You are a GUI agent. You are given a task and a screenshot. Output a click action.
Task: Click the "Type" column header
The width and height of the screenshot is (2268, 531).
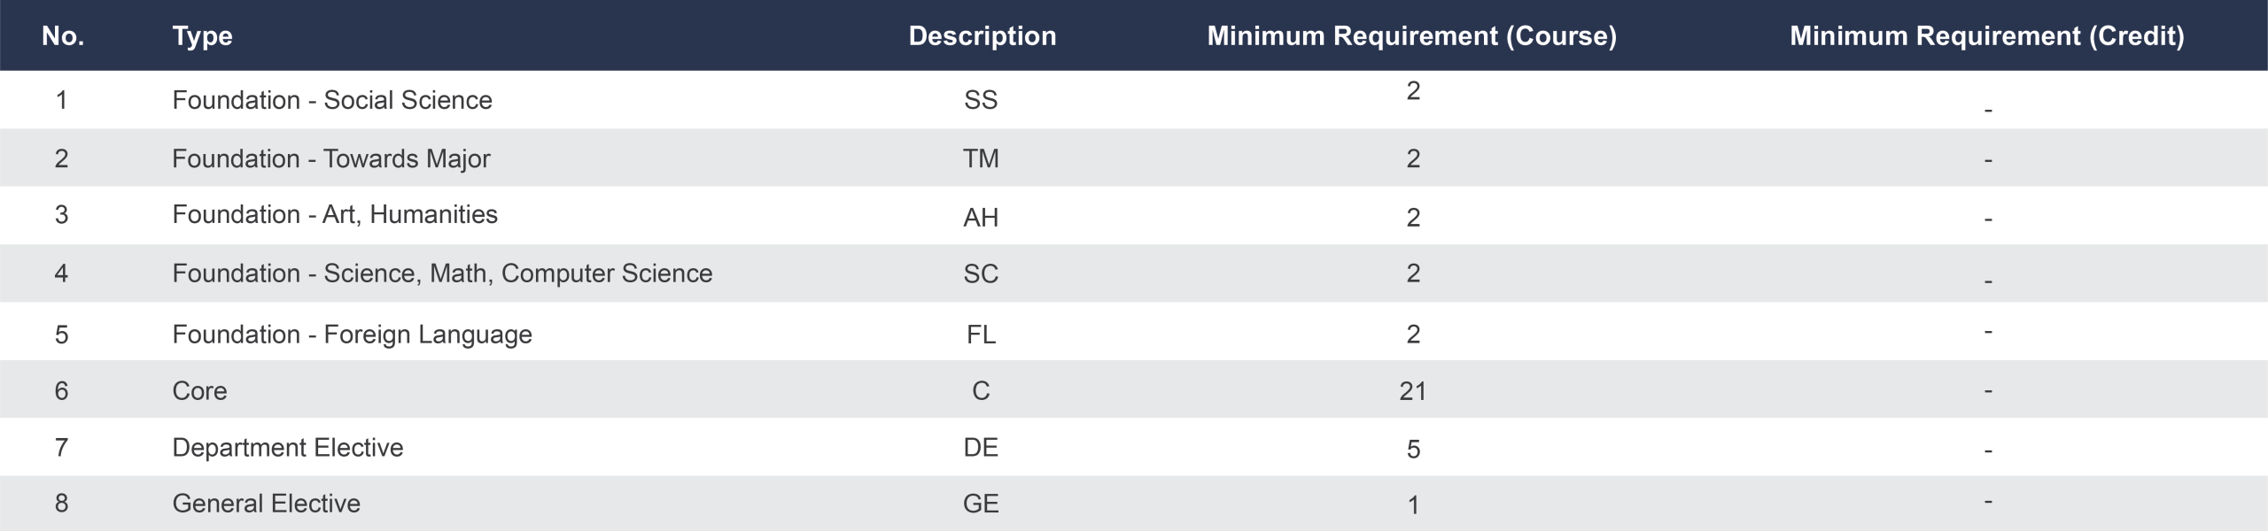pyautogui.click(x=202, y=36)
